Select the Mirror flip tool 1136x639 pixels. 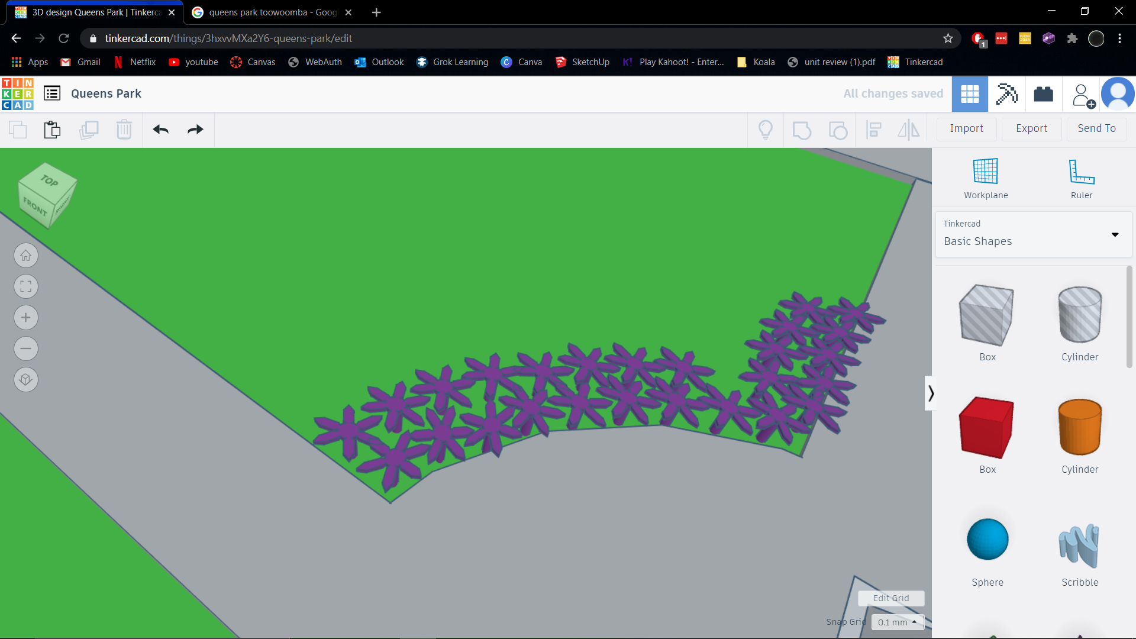[x=909, y=130]
